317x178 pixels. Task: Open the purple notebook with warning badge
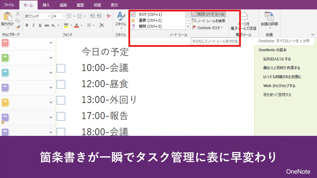click(5, 118)
